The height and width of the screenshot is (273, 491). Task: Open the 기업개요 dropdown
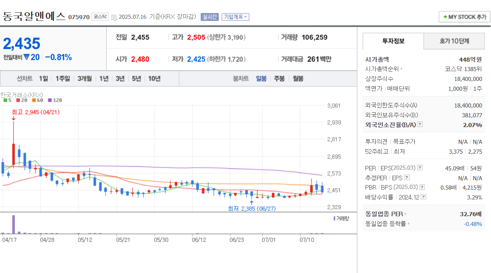235,17
